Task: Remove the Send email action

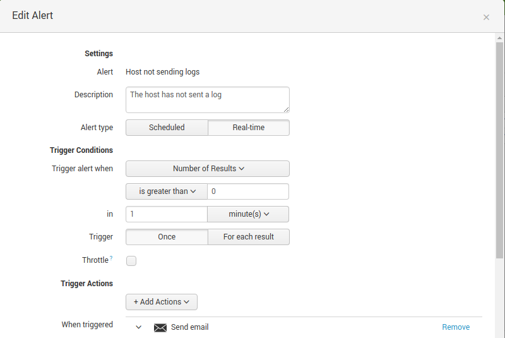Action: click(x=456, y=327)
